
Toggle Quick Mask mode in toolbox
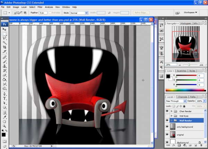point(5,141)
